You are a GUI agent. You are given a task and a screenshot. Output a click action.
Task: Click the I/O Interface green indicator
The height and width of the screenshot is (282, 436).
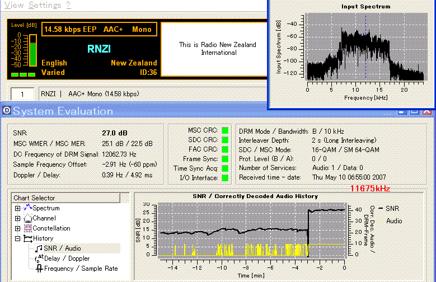225,178
